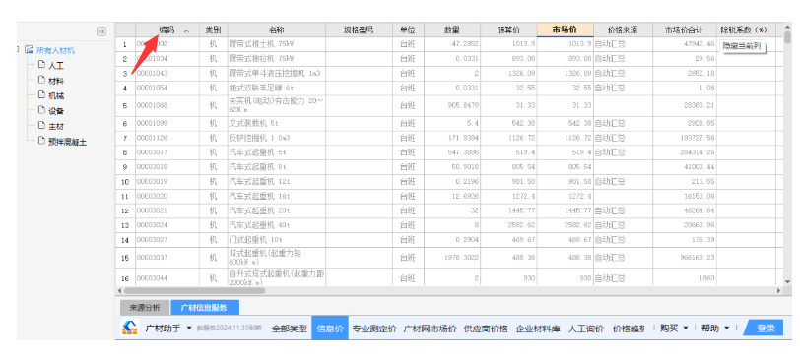Click the 除税系数(%) column header
Image resolution: width=800 pixels, height=359 pixels.
[746, 30]
